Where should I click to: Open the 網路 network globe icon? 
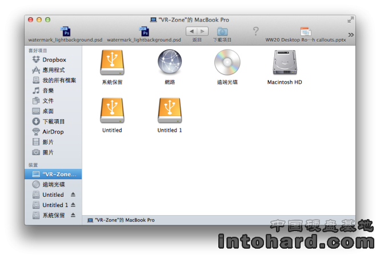pyautogui.click(x=170, y=62)
